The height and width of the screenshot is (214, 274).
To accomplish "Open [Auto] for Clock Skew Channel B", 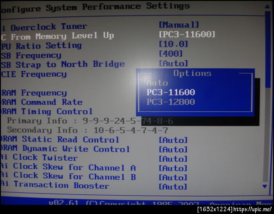I will (173, 177).
